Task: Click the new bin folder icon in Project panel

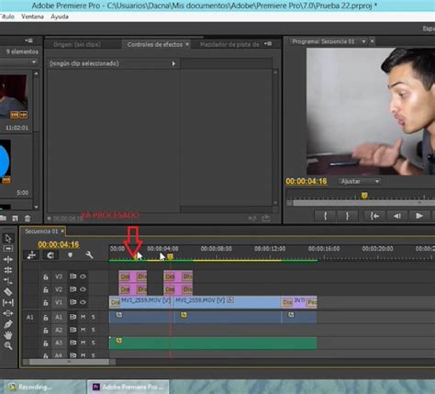Action: (3, 218)
